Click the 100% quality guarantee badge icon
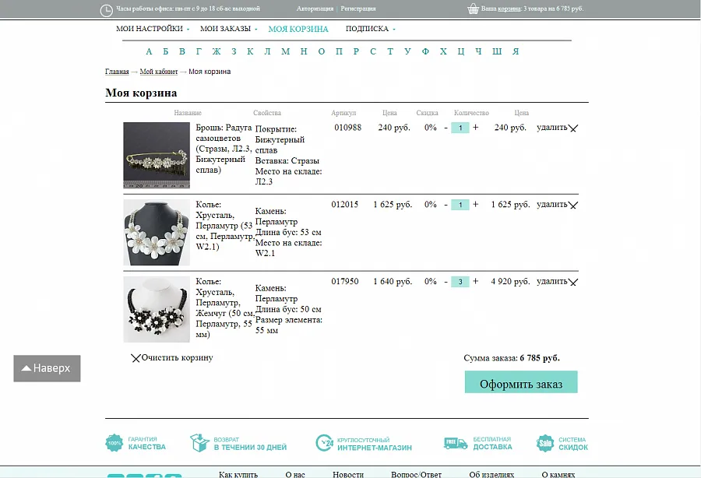Viewport: 701px width, 478px height. pyautogui.click(x=114, y=443)
